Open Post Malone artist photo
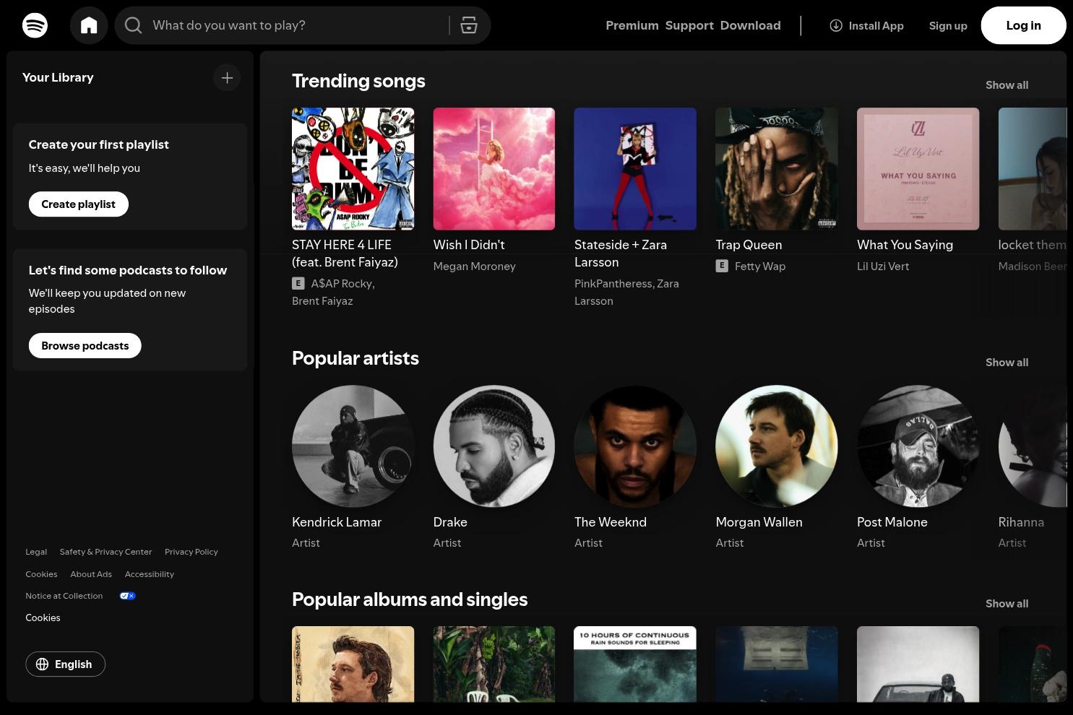1073x715 pixels. pos(918,446)
